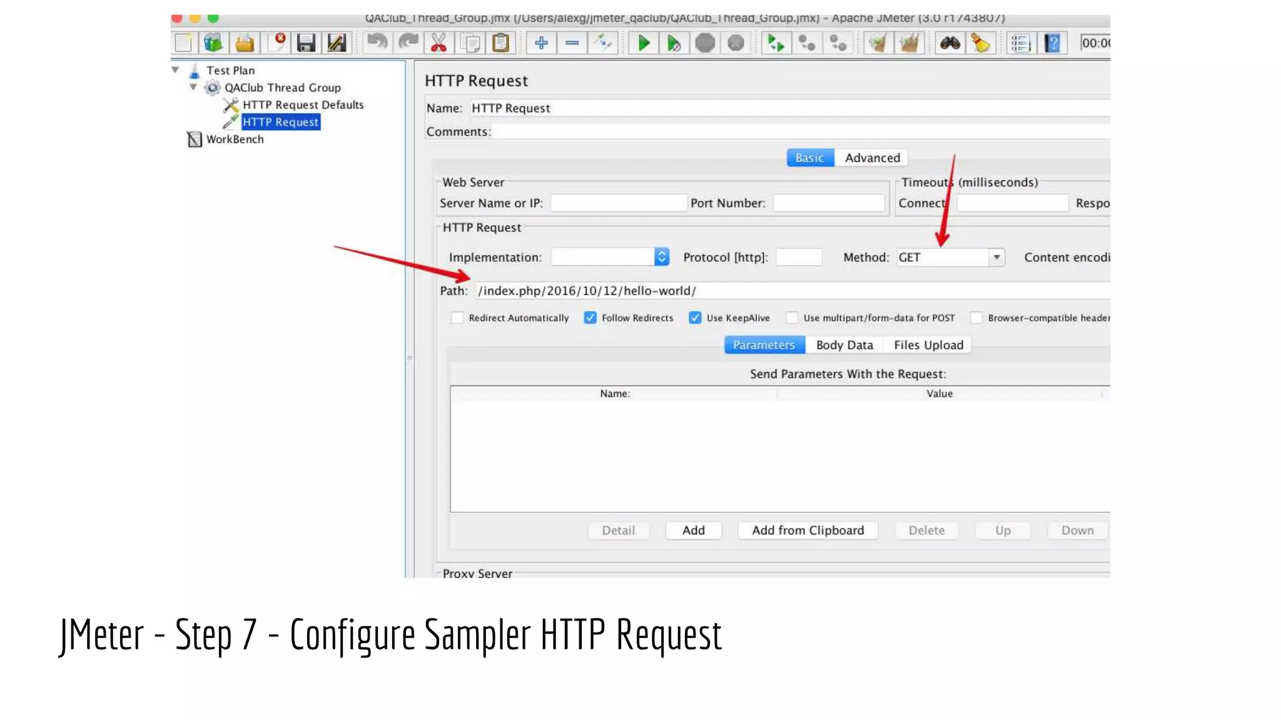This screenshot has height=720, width=1281.
Task: Save the test plan with floppy icon
Action: 306,43
